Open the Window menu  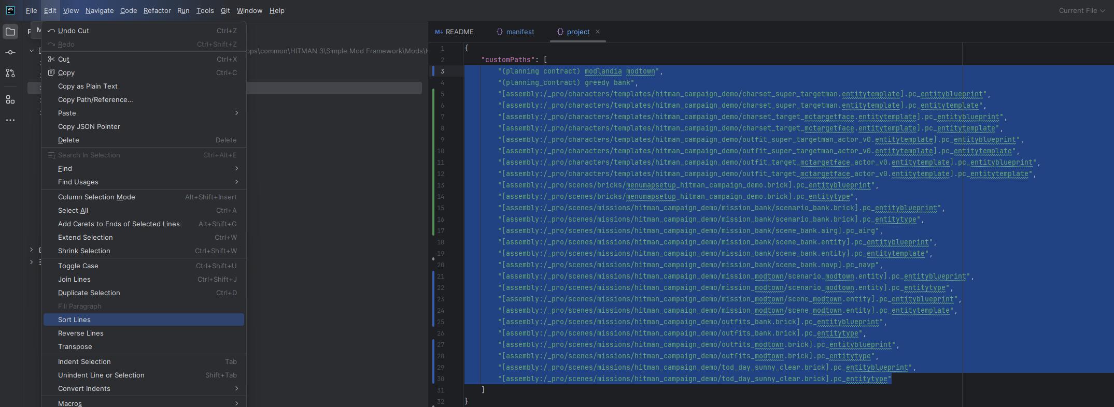249,10
